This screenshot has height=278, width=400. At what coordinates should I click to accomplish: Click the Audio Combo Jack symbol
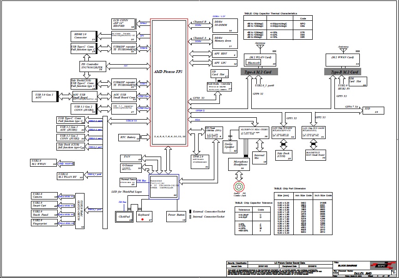coord(240,187)
